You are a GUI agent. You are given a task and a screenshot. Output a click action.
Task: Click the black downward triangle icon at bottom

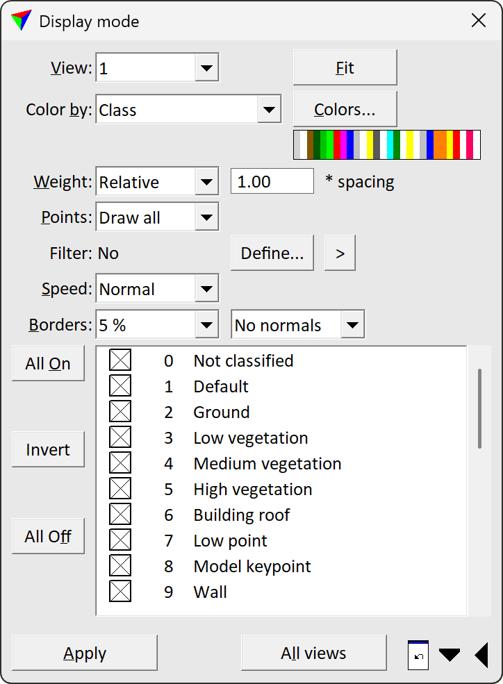[x=450, y=655]
